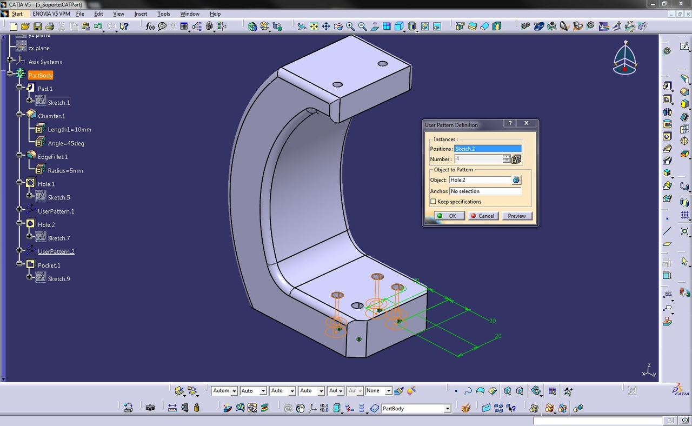Click the Undo arrow icon
This screenshot has height=426, width=692.
tap(98, 26)
